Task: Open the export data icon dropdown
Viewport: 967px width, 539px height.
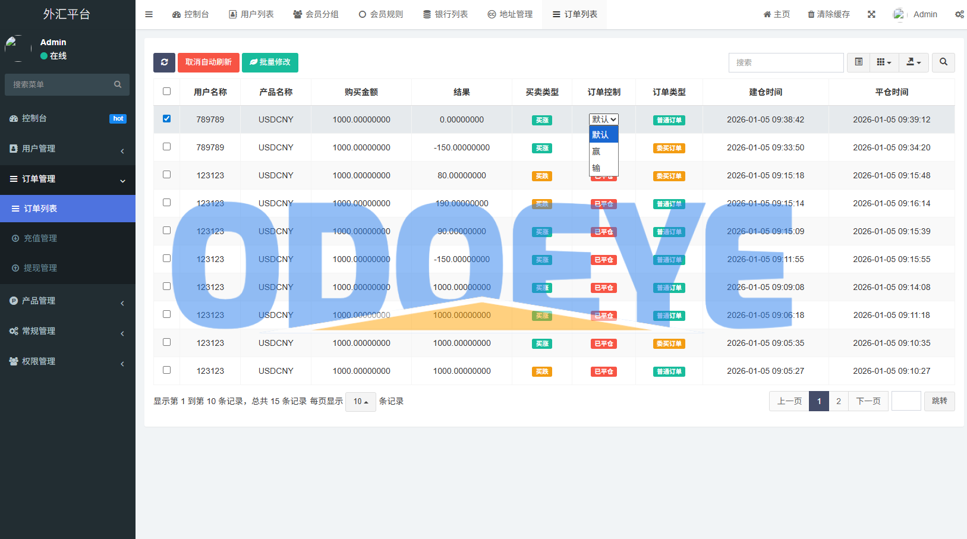Action: pos(914,62)
